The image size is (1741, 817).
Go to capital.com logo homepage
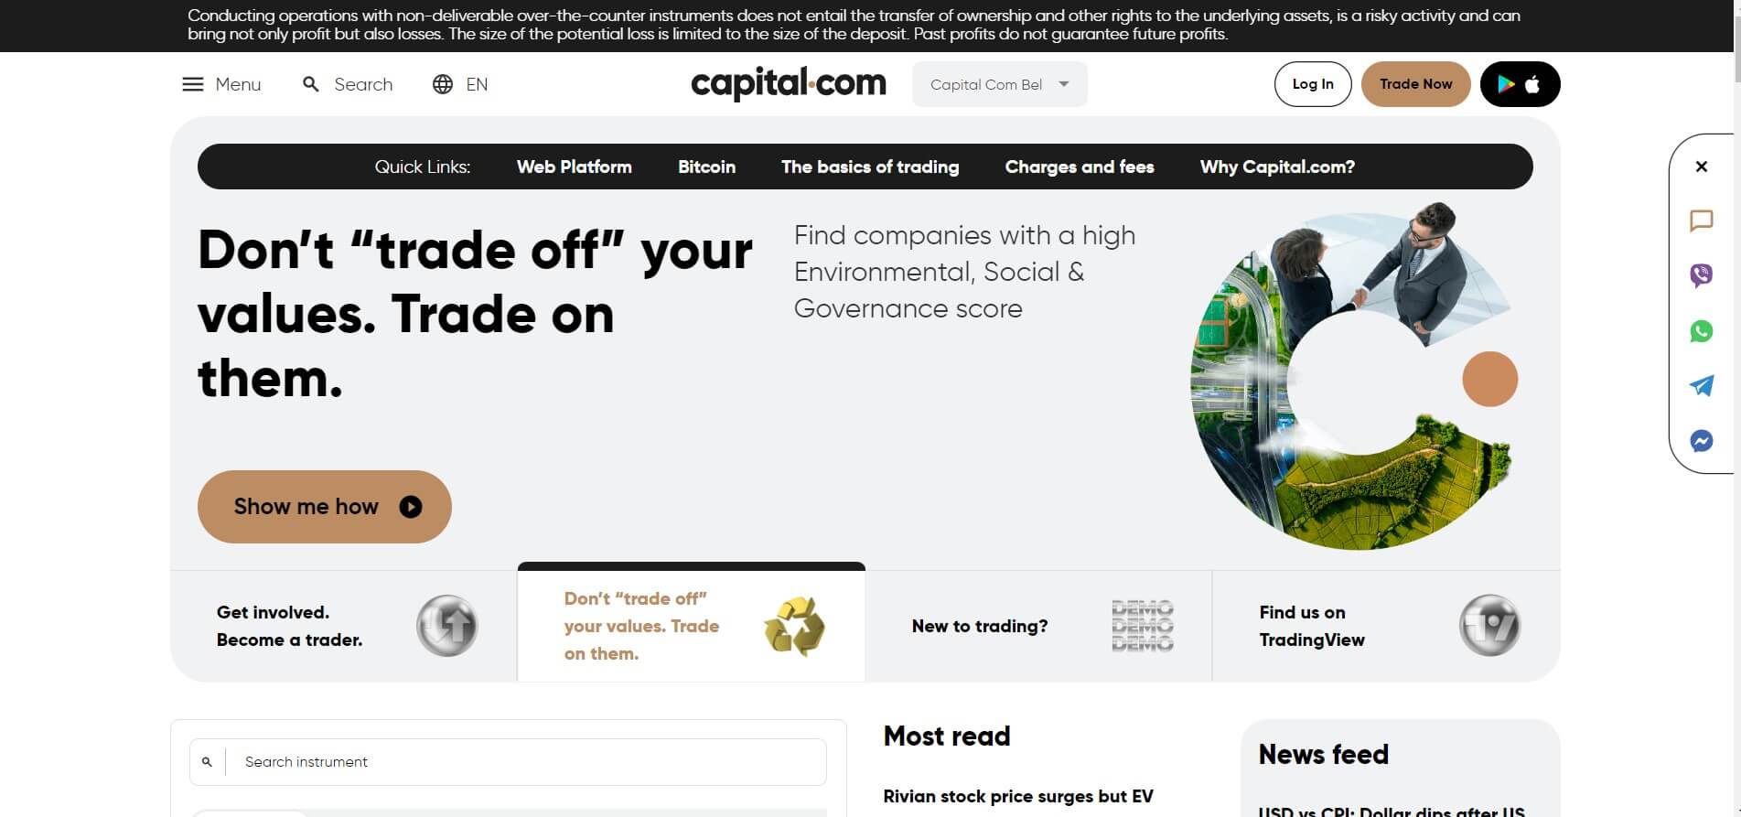[789, 84]
